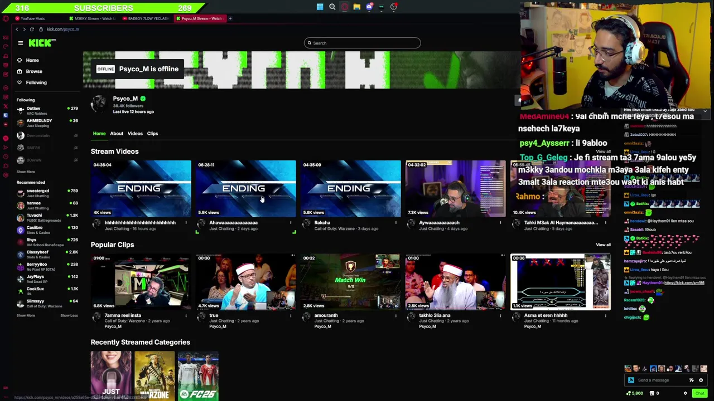
Task: Expand Show More under Following
Action: coord(26,172)
